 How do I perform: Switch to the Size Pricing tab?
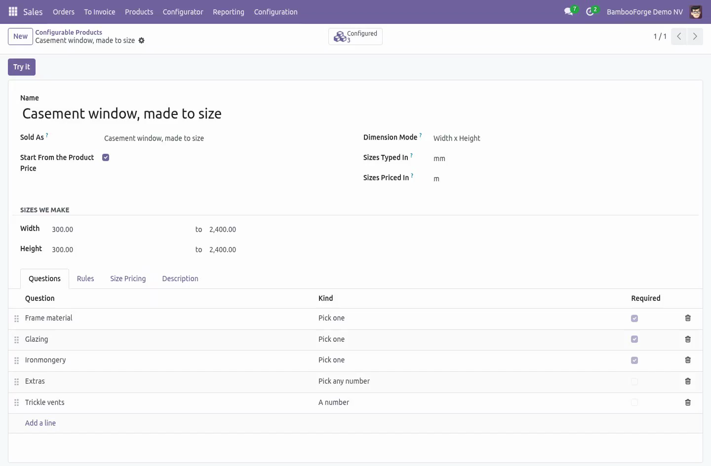[x=128, y=279]
